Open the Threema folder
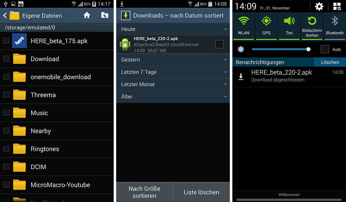The image size is (346, 202). click(x=43, y=95)
